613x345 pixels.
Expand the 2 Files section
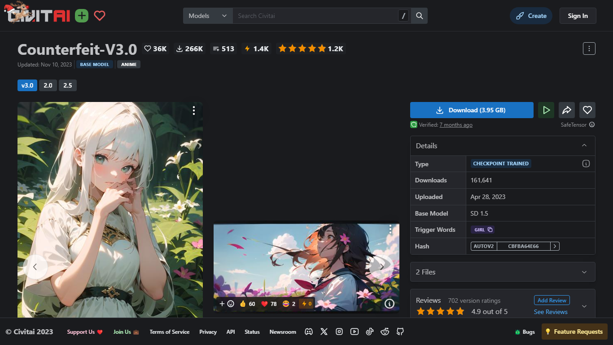click(503, 272)
